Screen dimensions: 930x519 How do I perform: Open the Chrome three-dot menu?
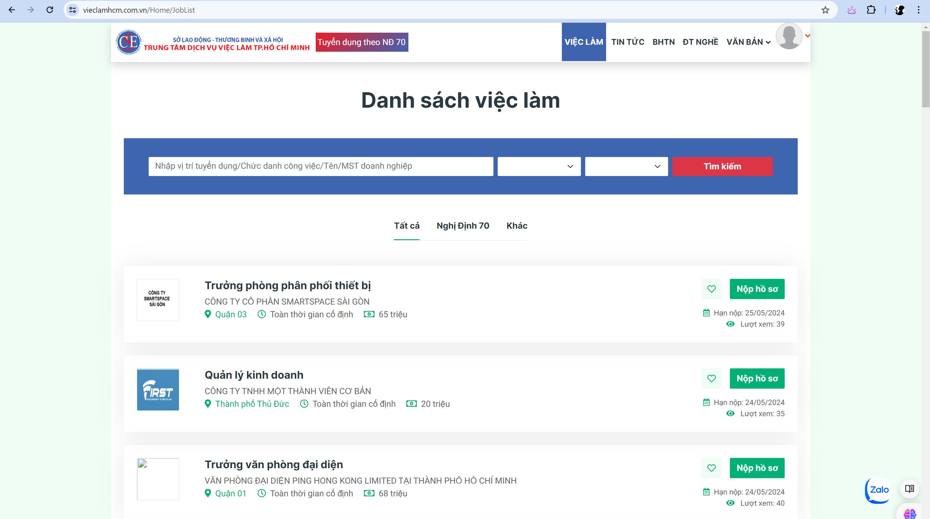point(918,10)
